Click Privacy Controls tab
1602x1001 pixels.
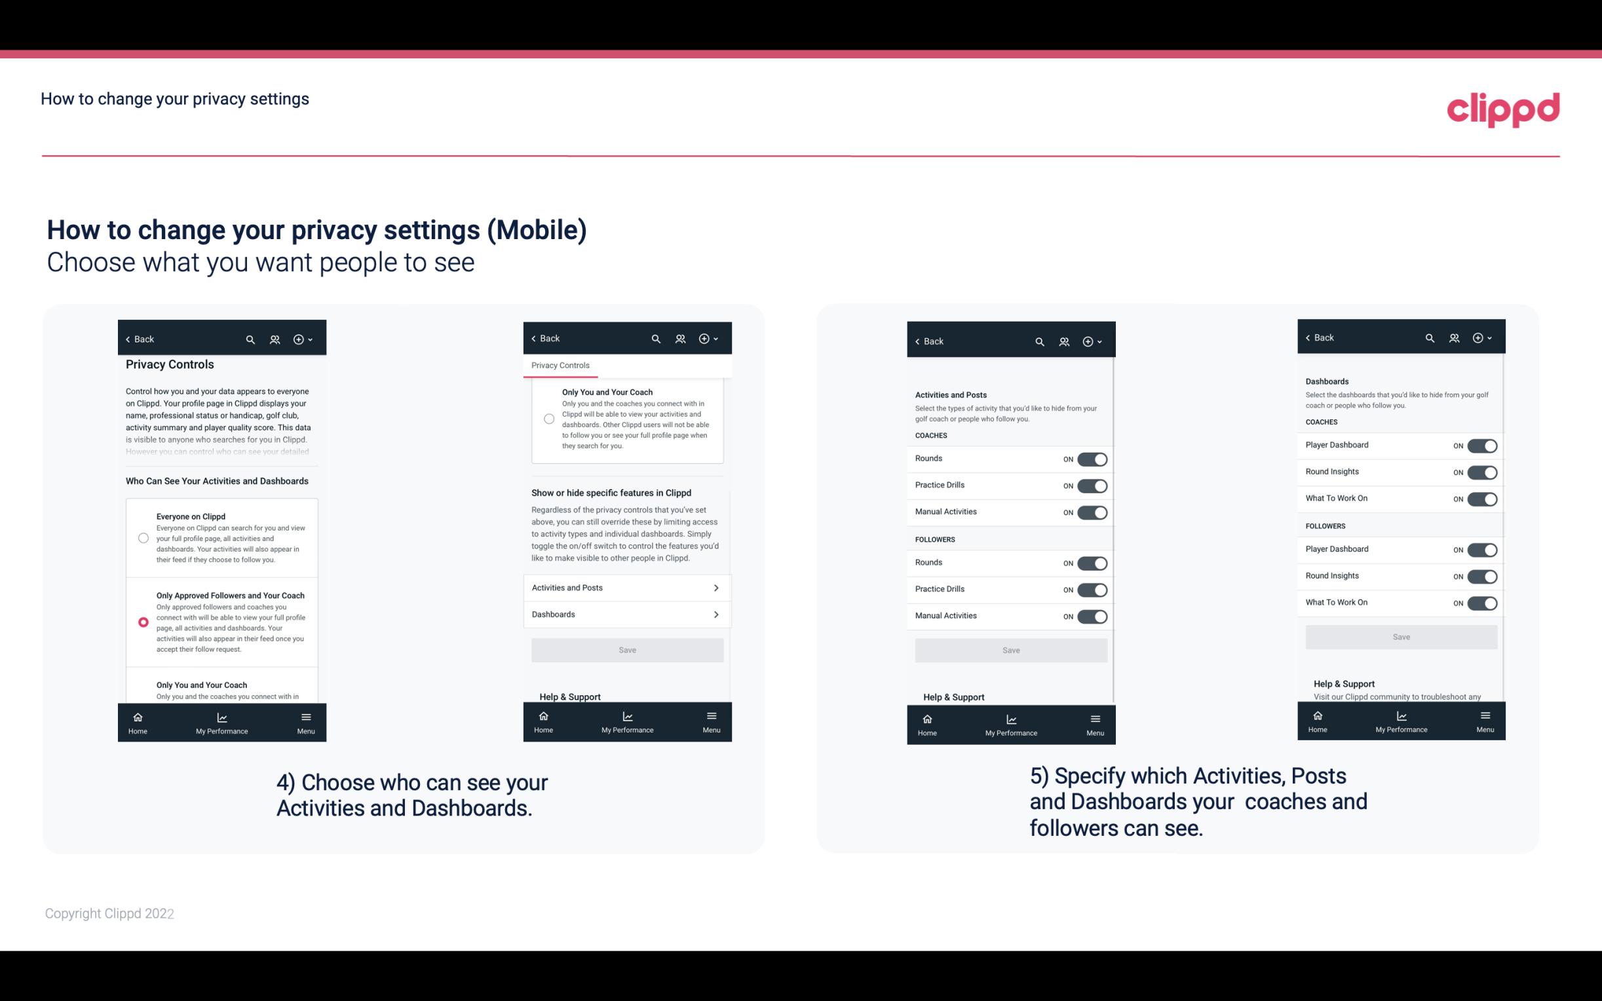560,364
